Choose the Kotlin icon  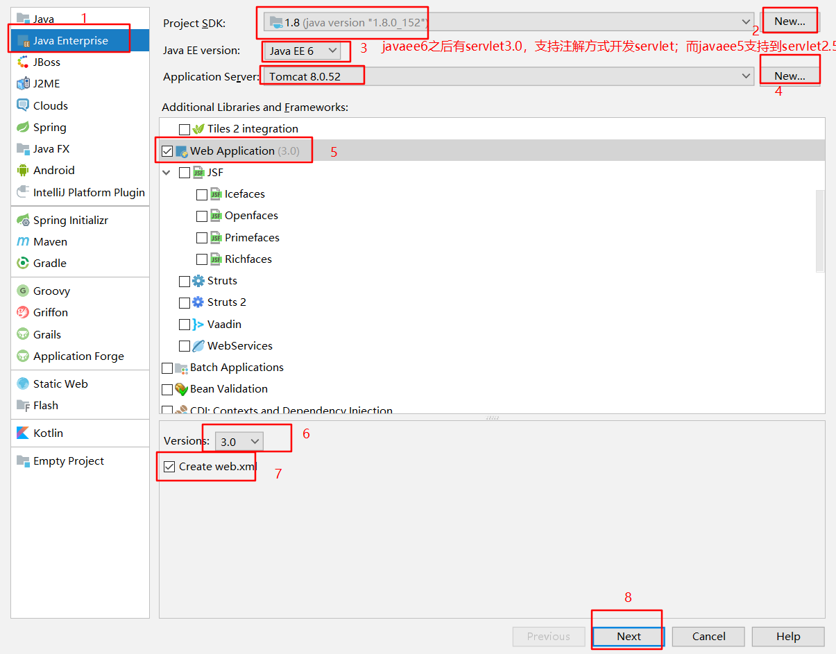[x=23, y=433]
